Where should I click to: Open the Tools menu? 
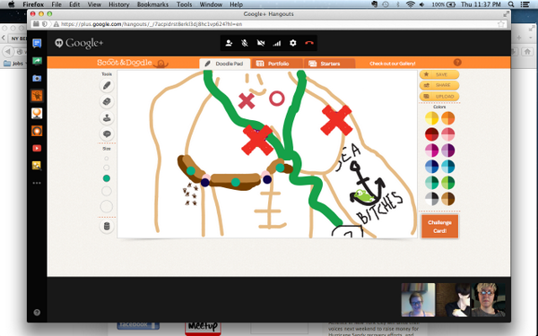[x=184, y=4]
